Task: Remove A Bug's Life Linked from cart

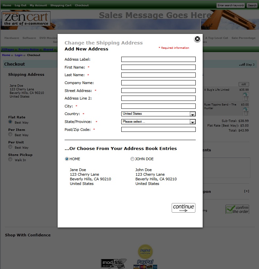Action: click(245, 97)
